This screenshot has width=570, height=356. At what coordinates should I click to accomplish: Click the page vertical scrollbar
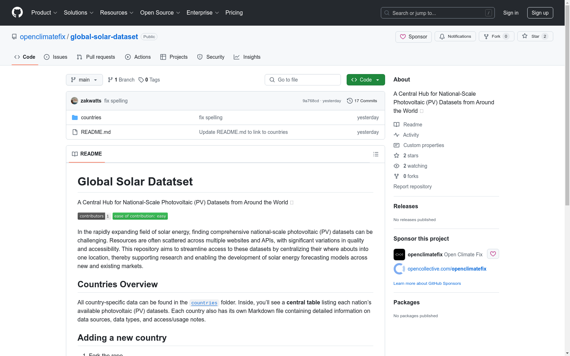(567, 106)
